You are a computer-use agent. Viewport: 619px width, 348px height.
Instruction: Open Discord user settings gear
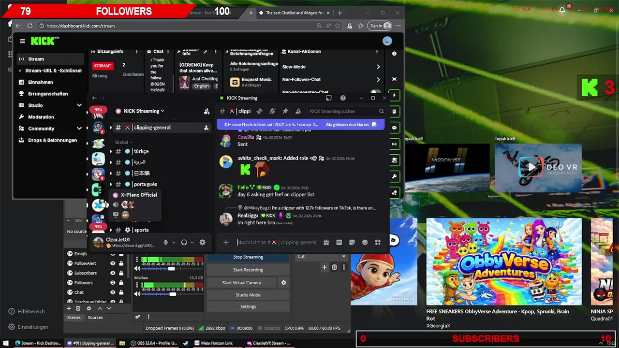[202, 243]
